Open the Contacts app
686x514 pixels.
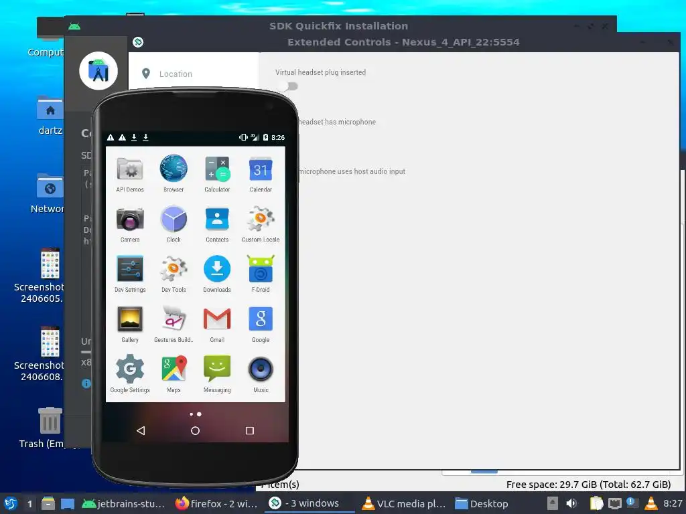tap(217, 224)
